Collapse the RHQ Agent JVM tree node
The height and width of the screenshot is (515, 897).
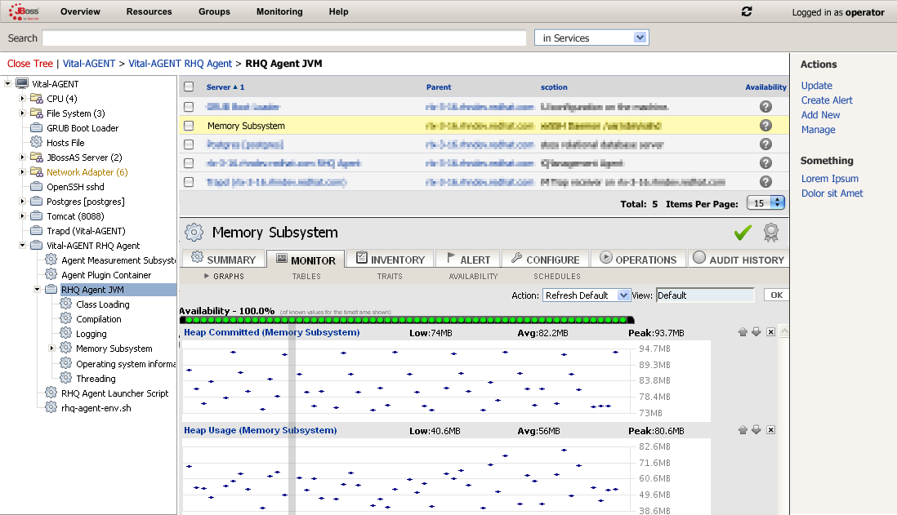tap(38, 290)
